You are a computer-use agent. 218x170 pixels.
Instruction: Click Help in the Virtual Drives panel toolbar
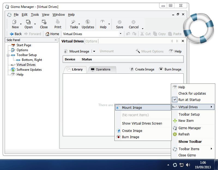pos(175,51)
